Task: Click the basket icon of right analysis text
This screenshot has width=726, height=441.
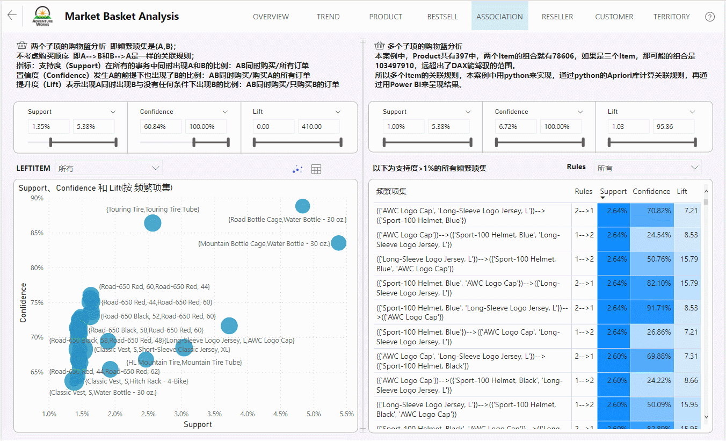Action: (x=380, y=46)
